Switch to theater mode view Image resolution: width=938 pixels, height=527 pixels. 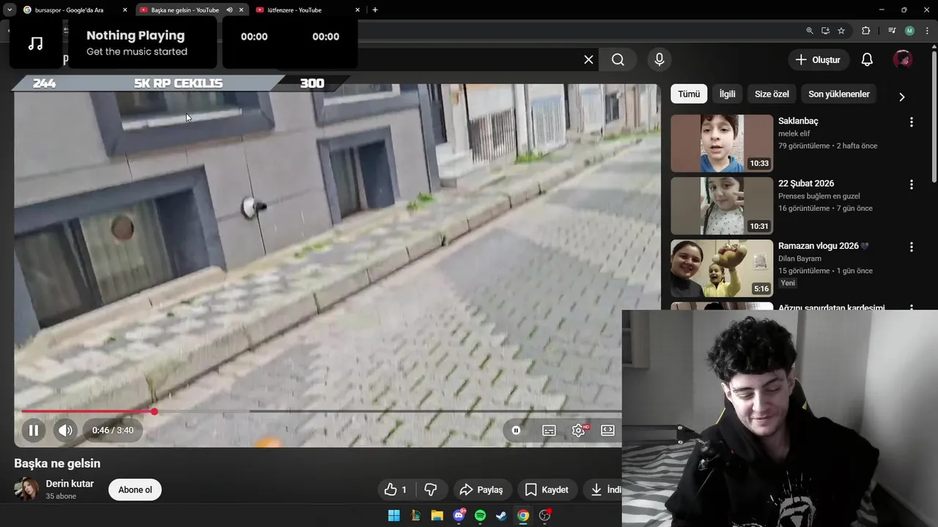[608, 430]
